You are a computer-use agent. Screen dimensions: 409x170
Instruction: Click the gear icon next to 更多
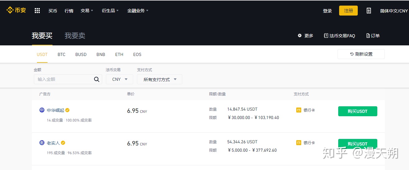300,35
